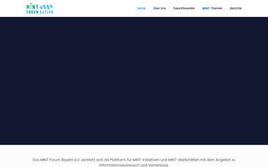The image size is (268, 167).
Task: Open the Über Uns menu
Action: click(159, 8)
